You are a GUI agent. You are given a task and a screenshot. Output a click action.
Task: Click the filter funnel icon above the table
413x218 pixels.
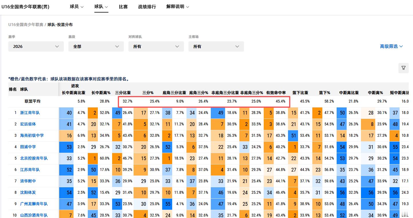point(403,68)
